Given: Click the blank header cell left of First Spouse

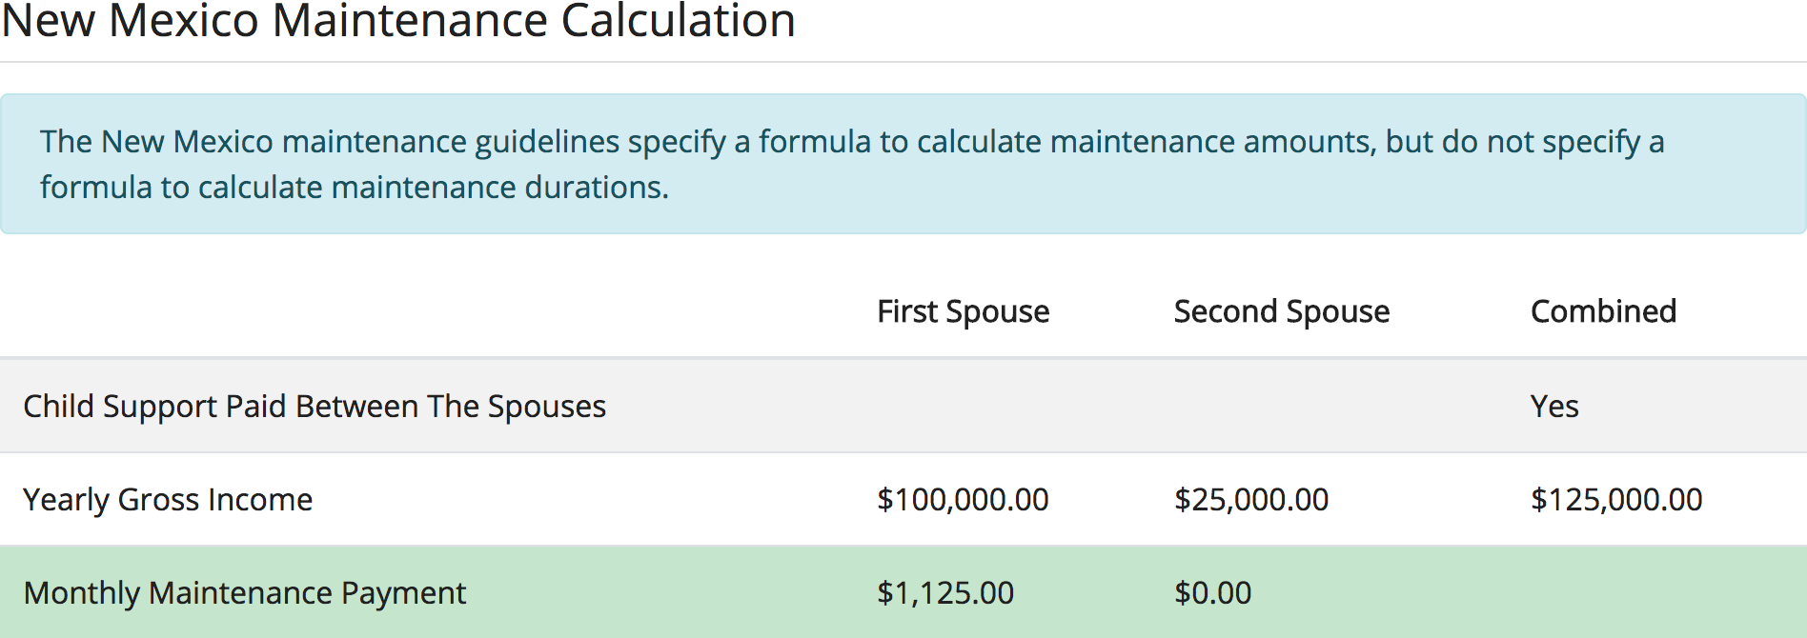Looking at the screenshot, I should tap(429, 311).
